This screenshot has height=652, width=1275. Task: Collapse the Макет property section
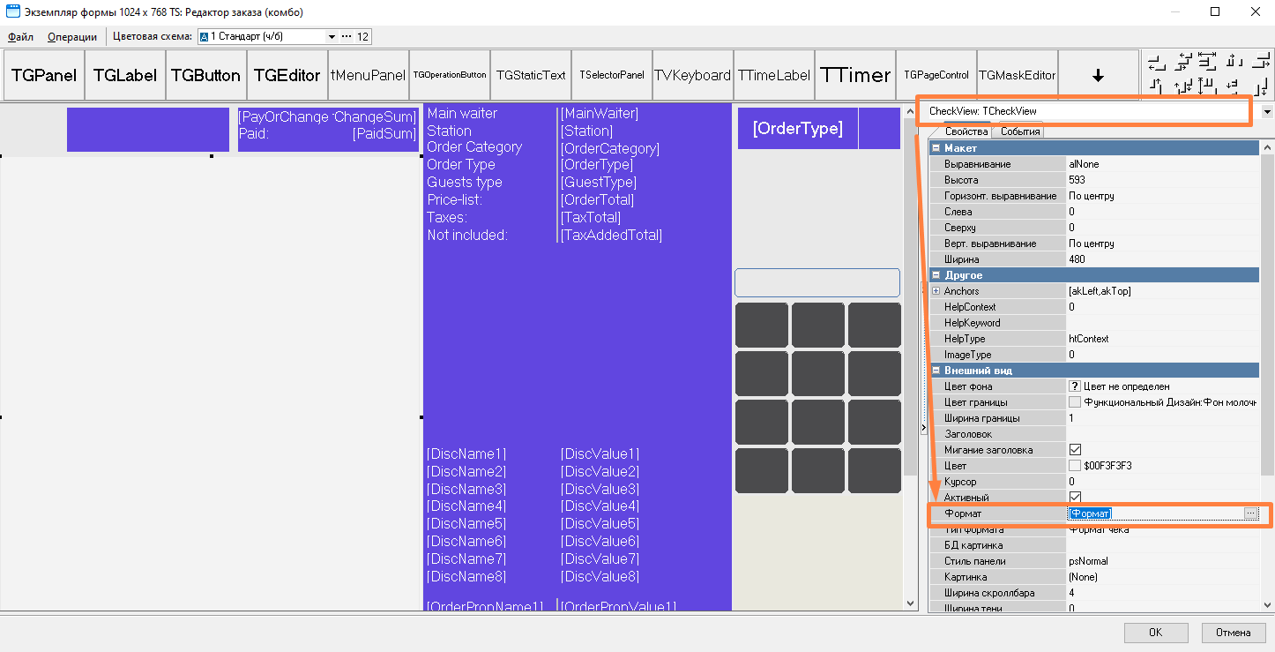click(x=936, y=148)
